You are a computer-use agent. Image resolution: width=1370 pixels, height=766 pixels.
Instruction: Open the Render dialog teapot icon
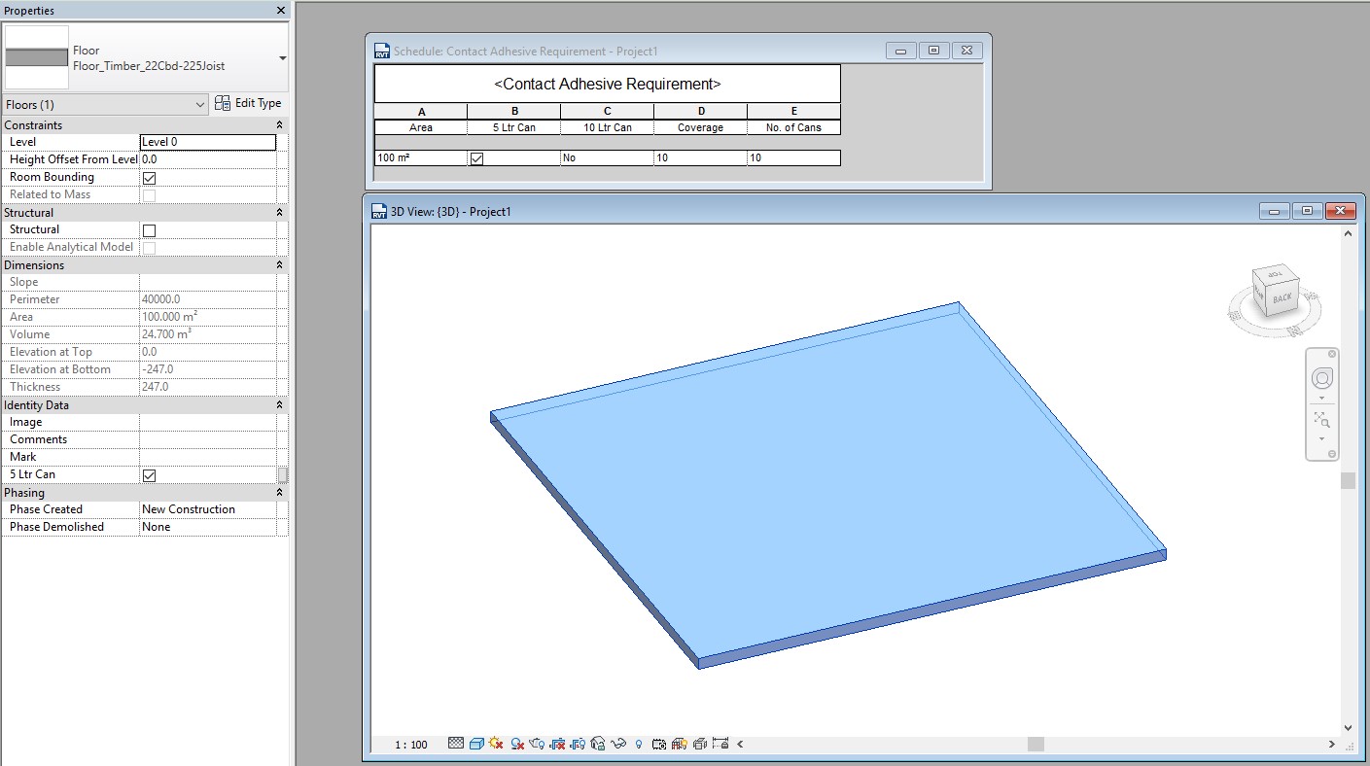[536, 744]
